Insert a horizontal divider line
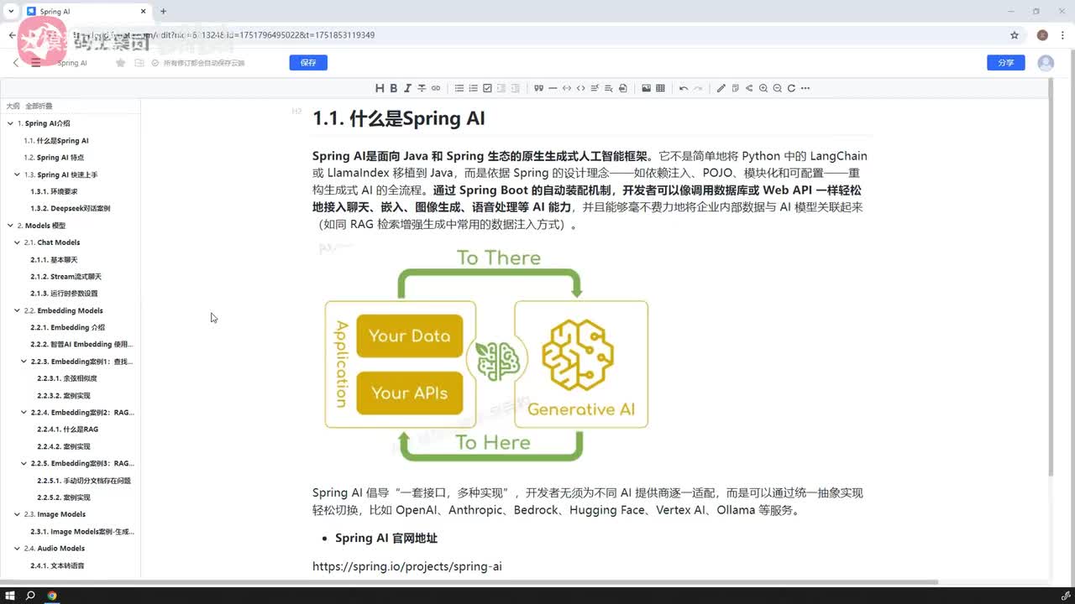1075x604 pixels. click(x=553, y=88)
